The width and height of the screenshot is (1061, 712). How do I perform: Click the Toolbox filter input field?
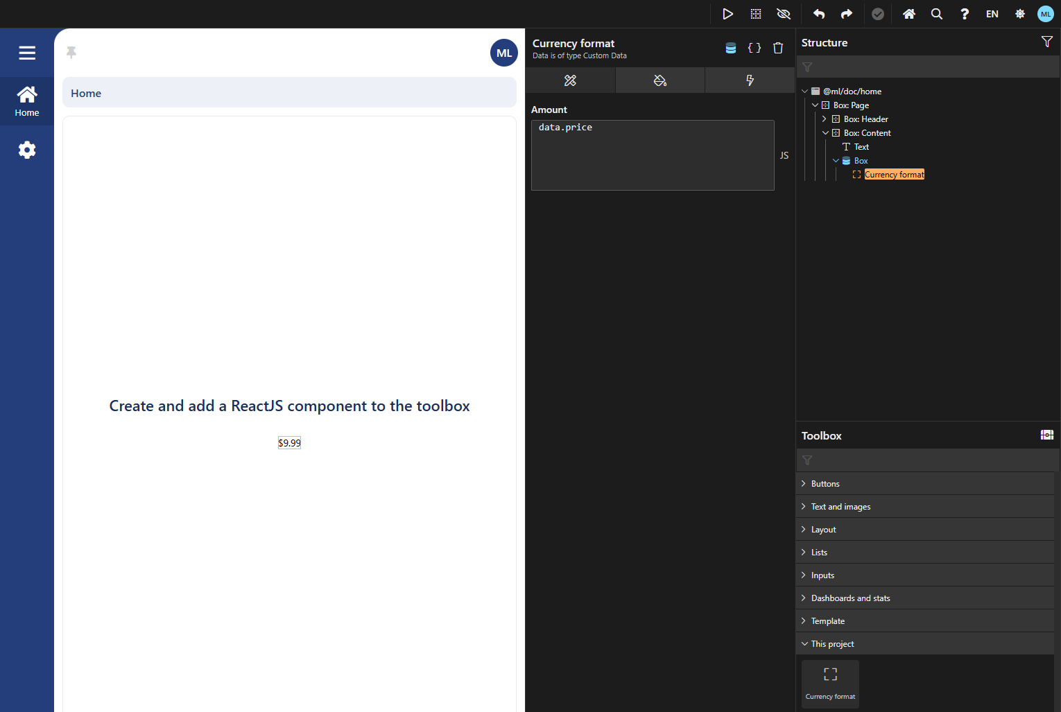point(928,460)
